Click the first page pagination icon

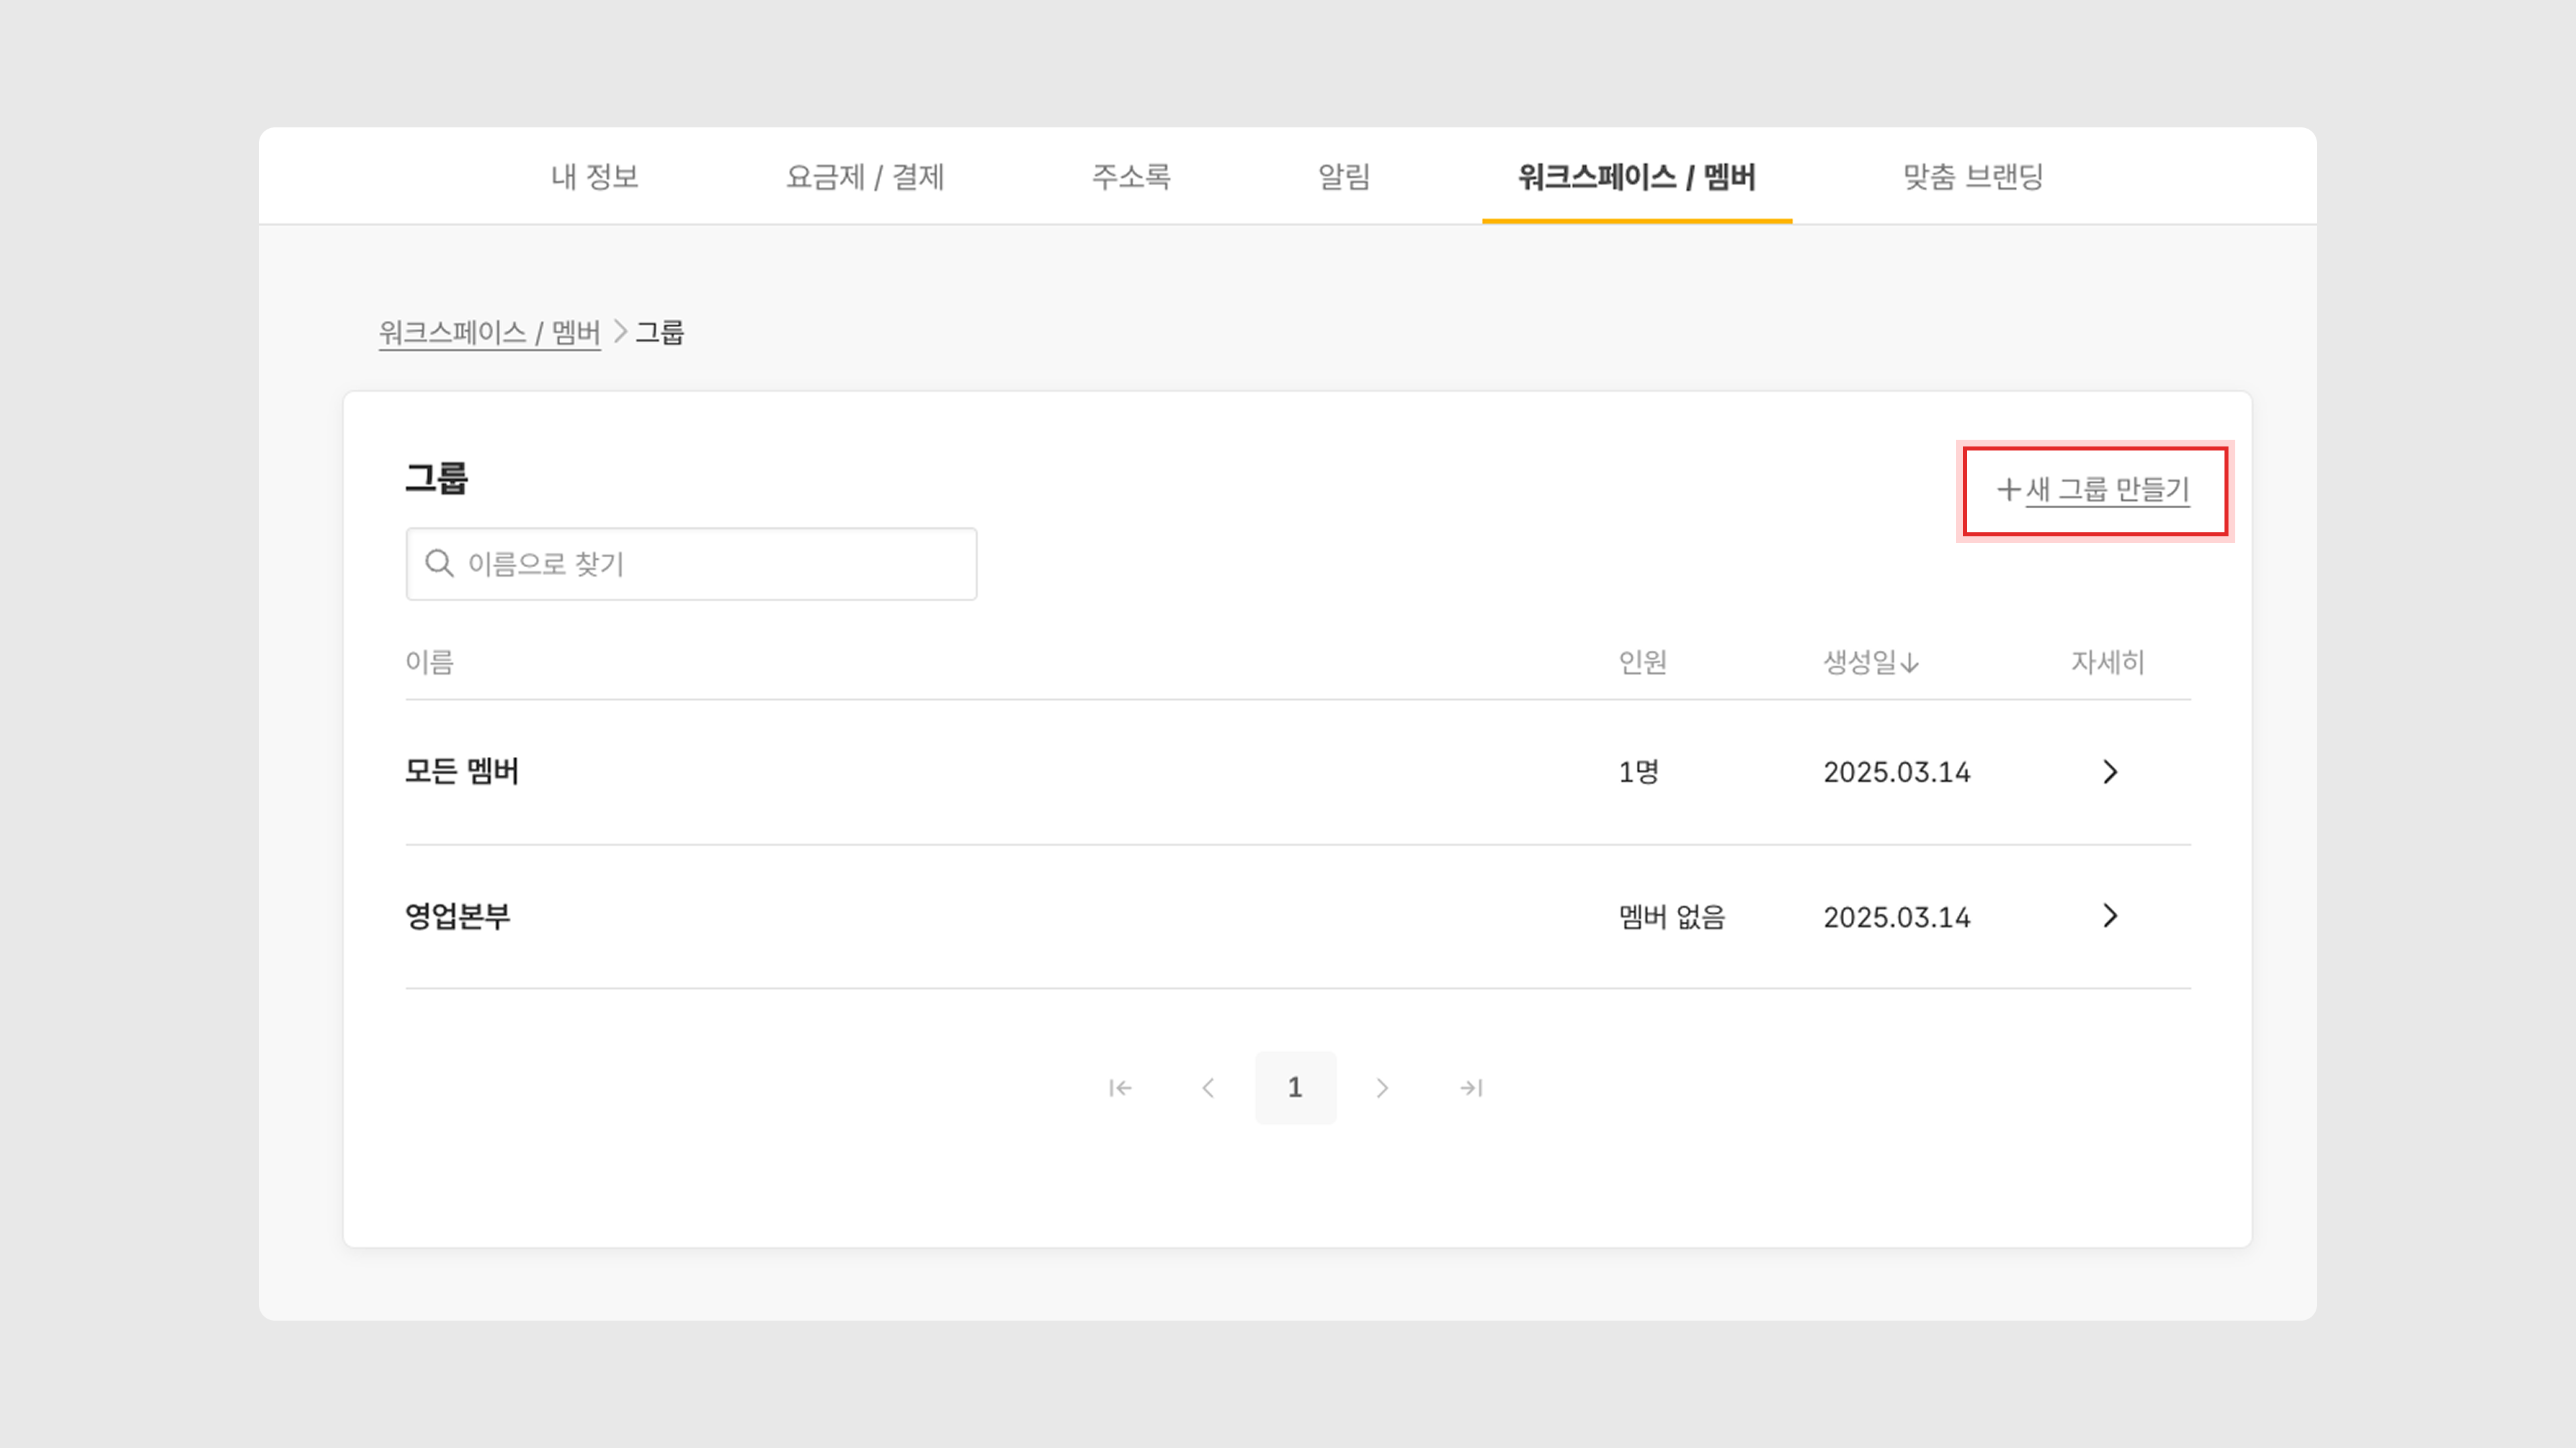coord(1120,1087)
